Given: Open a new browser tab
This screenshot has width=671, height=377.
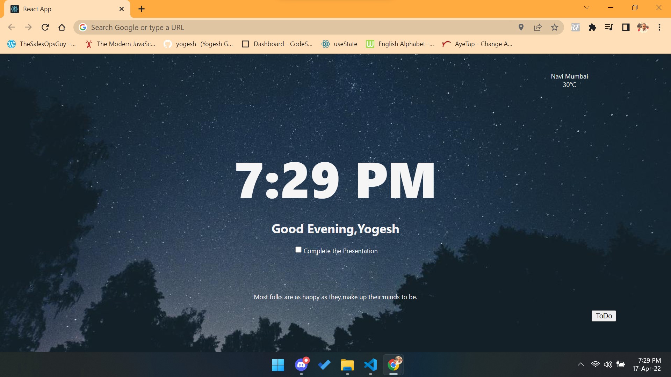Looking at the screenshot, I should tap(142, 9).
